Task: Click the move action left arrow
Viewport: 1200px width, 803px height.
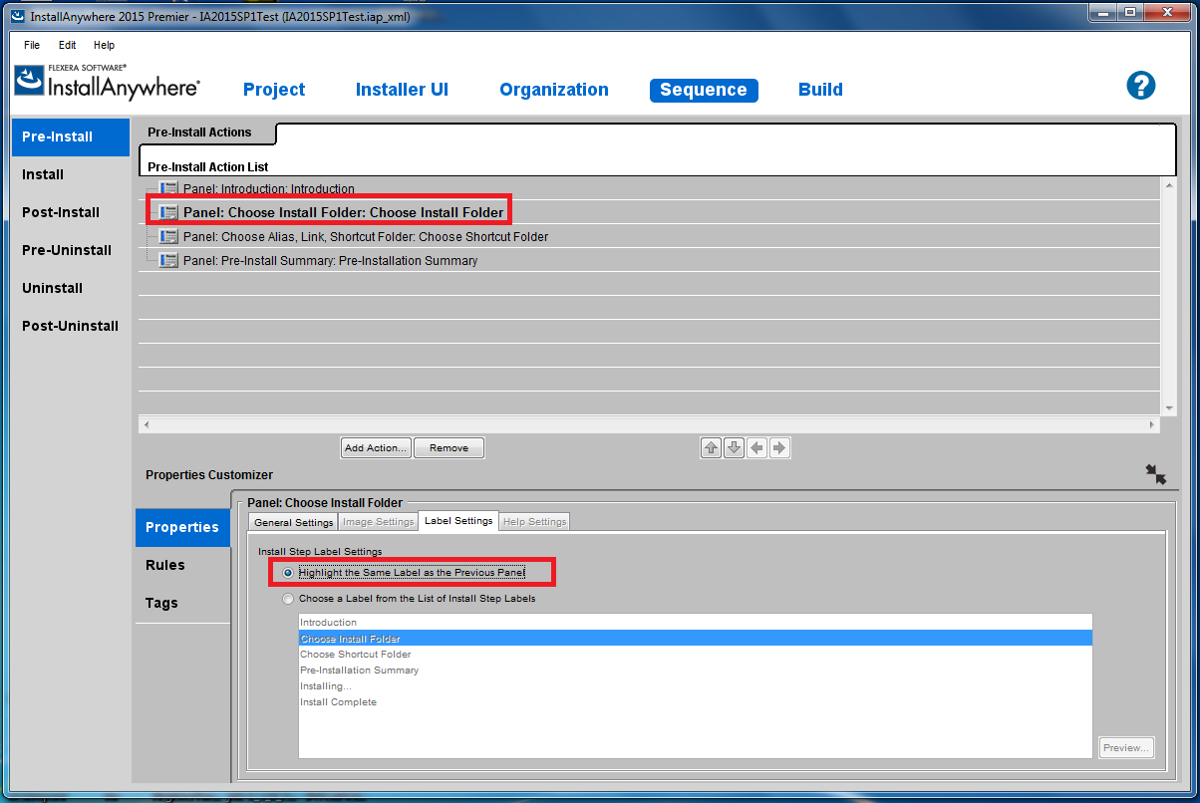Action: pos(756,448)
